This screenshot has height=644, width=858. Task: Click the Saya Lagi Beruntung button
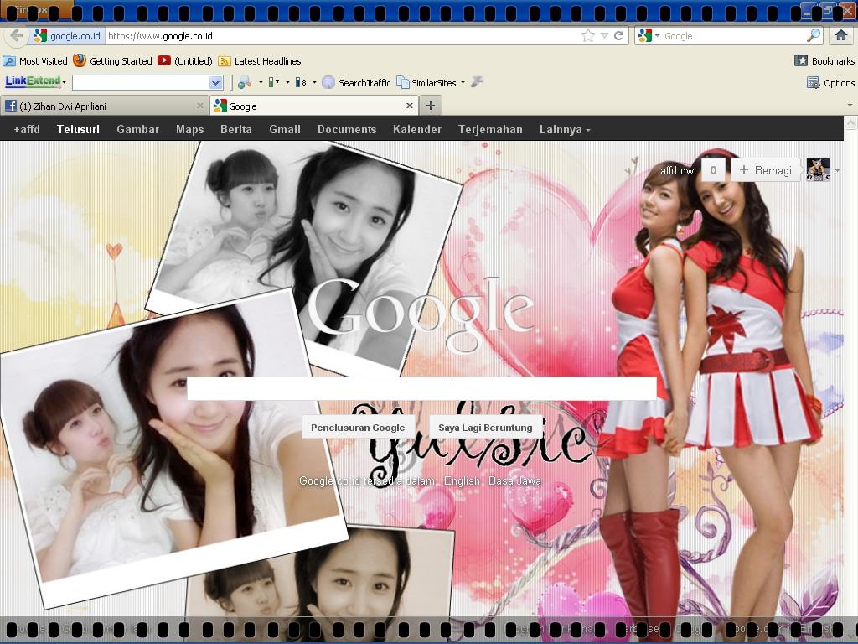point(485,427)
